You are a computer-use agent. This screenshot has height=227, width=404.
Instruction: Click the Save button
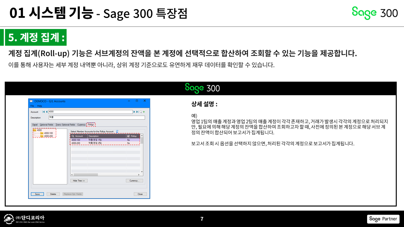pos(37,194)
